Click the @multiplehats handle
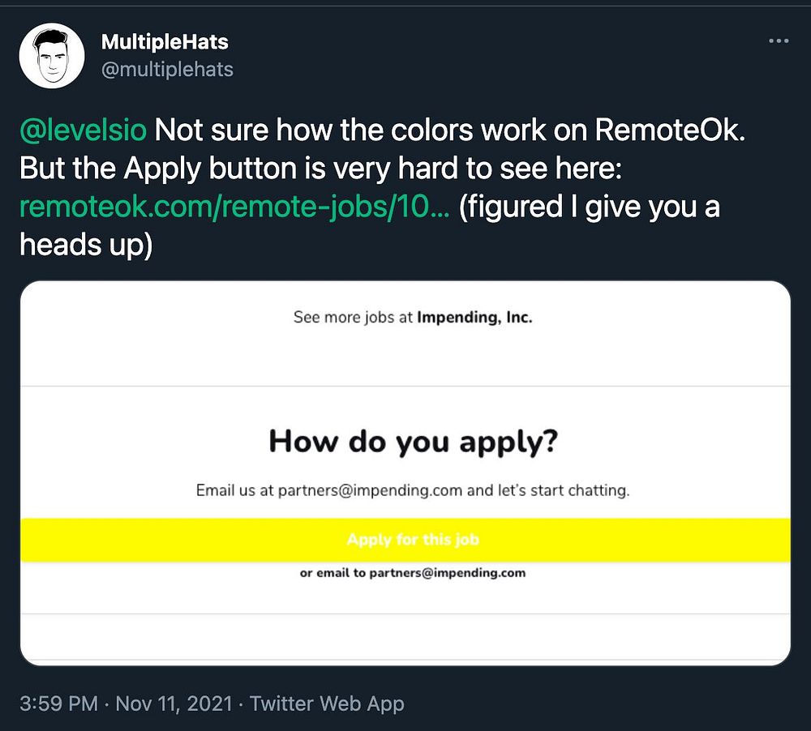The height and width of the screenshot is (731, 811). click(167, 69)
